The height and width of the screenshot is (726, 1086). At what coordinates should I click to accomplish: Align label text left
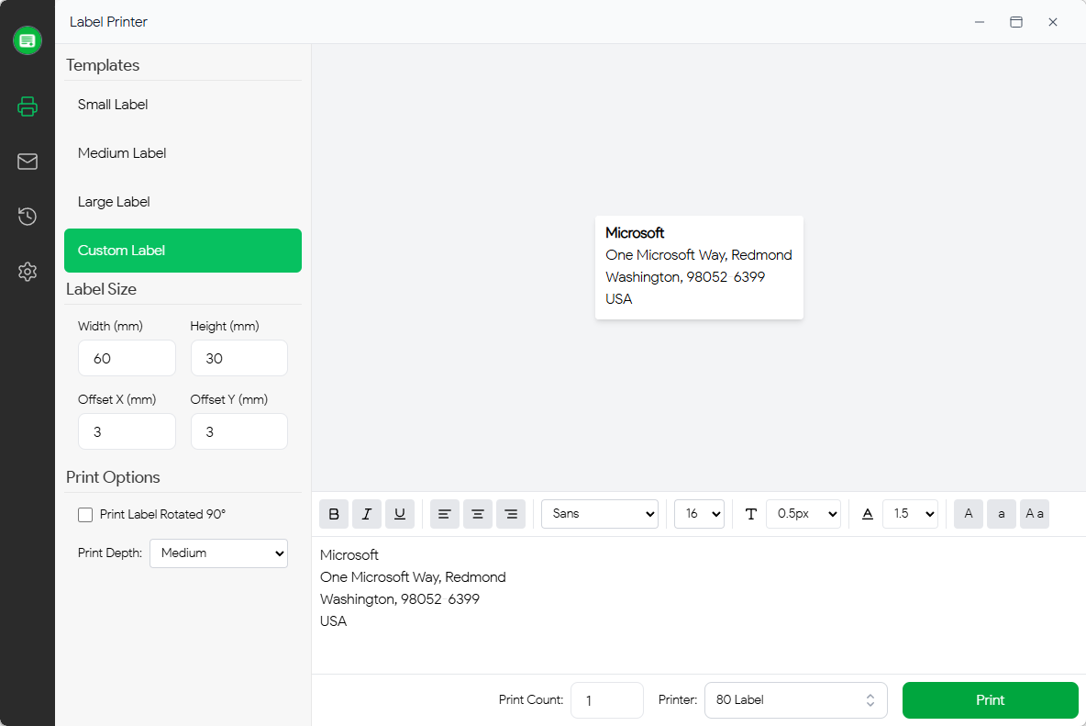click(x=445, y=514)
